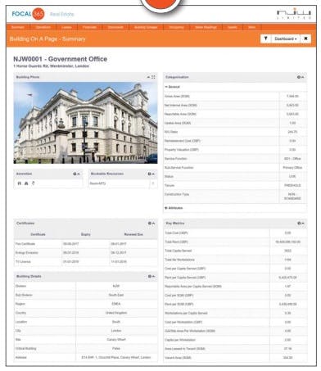
Task: Open the Summary tab in the orange menu
Action: click(18, 27)
